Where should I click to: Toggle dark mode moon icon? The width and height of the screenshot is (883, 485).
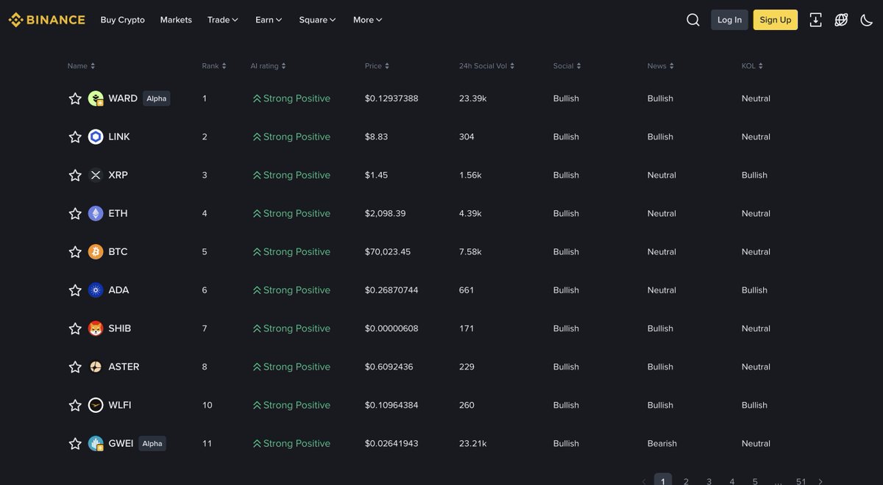coord(867,20)
